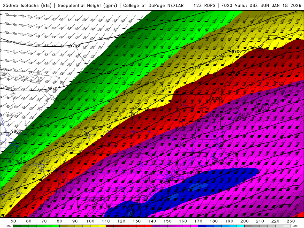Screen dimensions: 304x228
Task: Click the 80 legend value
Action: 60,221
